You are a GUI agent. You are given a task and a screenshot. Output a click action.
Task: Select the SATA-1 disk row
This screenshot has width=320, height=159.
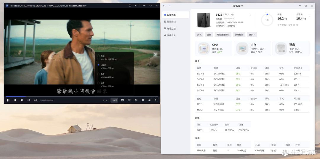point(252,74)
